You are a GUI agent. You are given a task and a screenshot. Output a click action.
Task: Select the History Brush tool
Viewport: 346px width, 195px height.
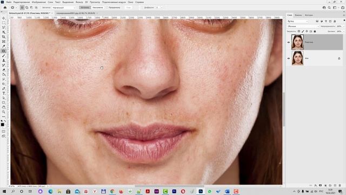tap(4, 65)
